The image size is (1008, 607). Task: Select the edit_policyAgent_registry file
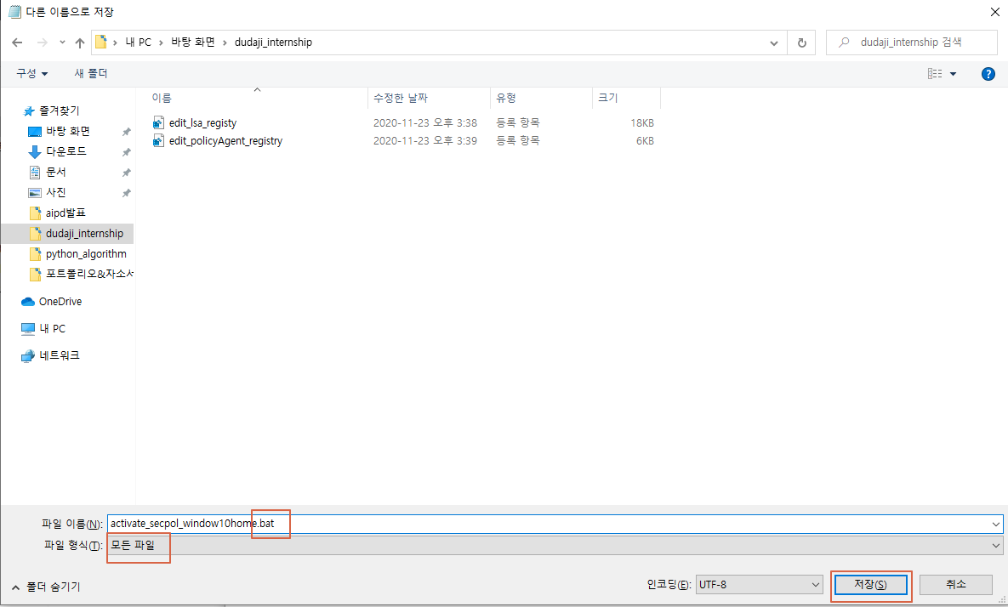pos(225,141)
